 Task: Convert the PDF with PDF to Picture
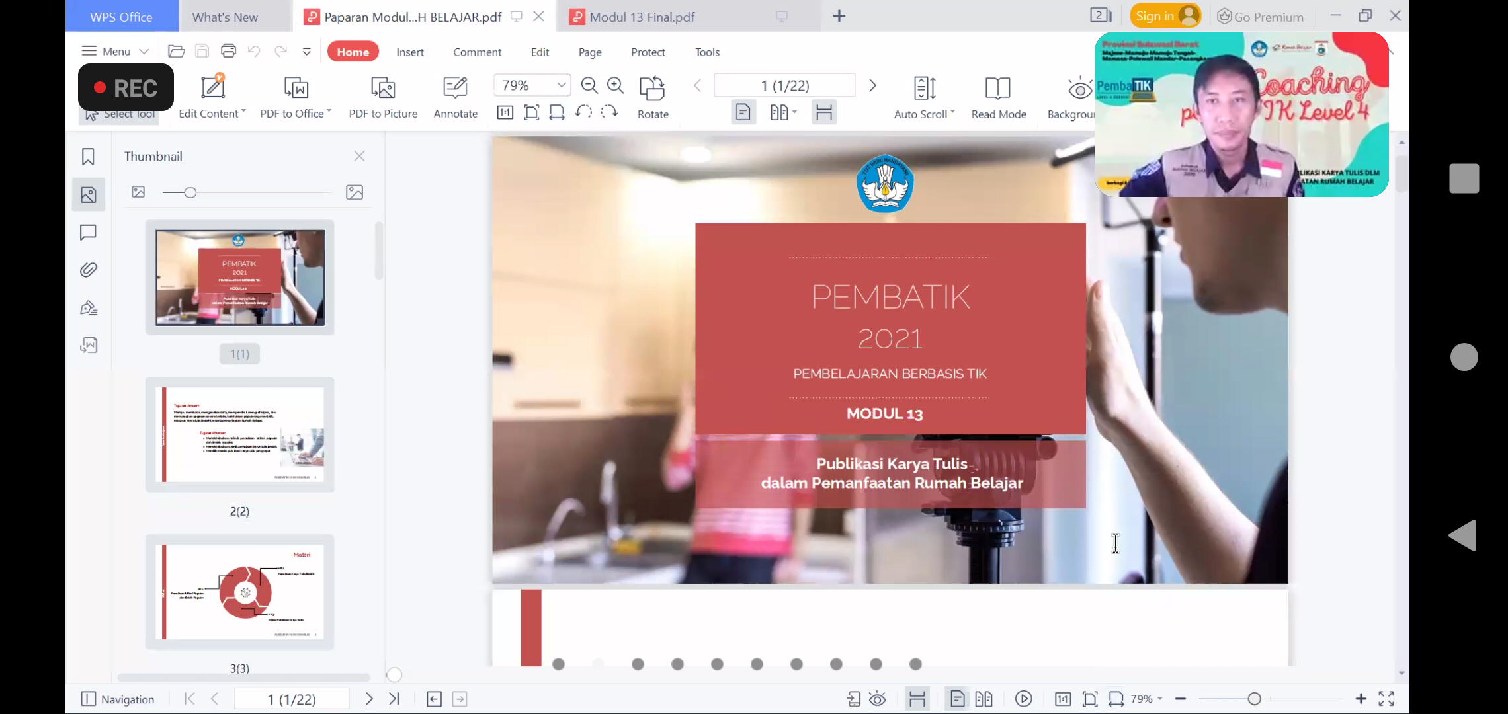click(383, 97)
